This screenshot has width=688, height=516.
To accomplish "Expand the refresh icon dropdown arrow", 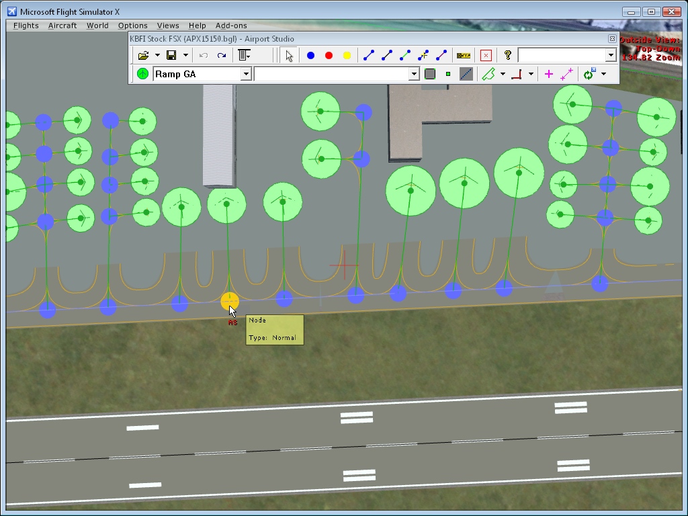I will click(x=604, y=74).
